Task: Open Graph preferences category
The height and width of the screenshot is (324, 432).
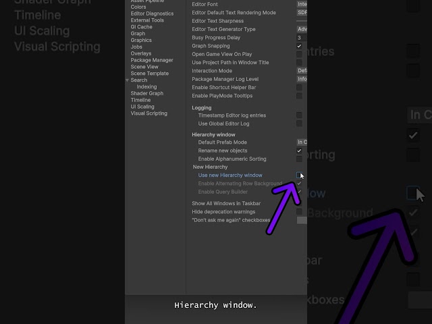Action: point(138,33)
